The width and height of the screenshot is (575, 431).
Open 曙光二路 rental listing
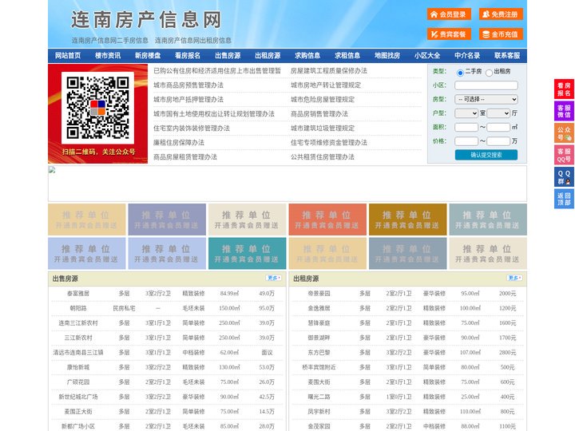(x=319, y=397)
